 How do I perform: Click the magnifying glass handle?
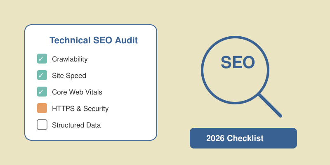270,106
